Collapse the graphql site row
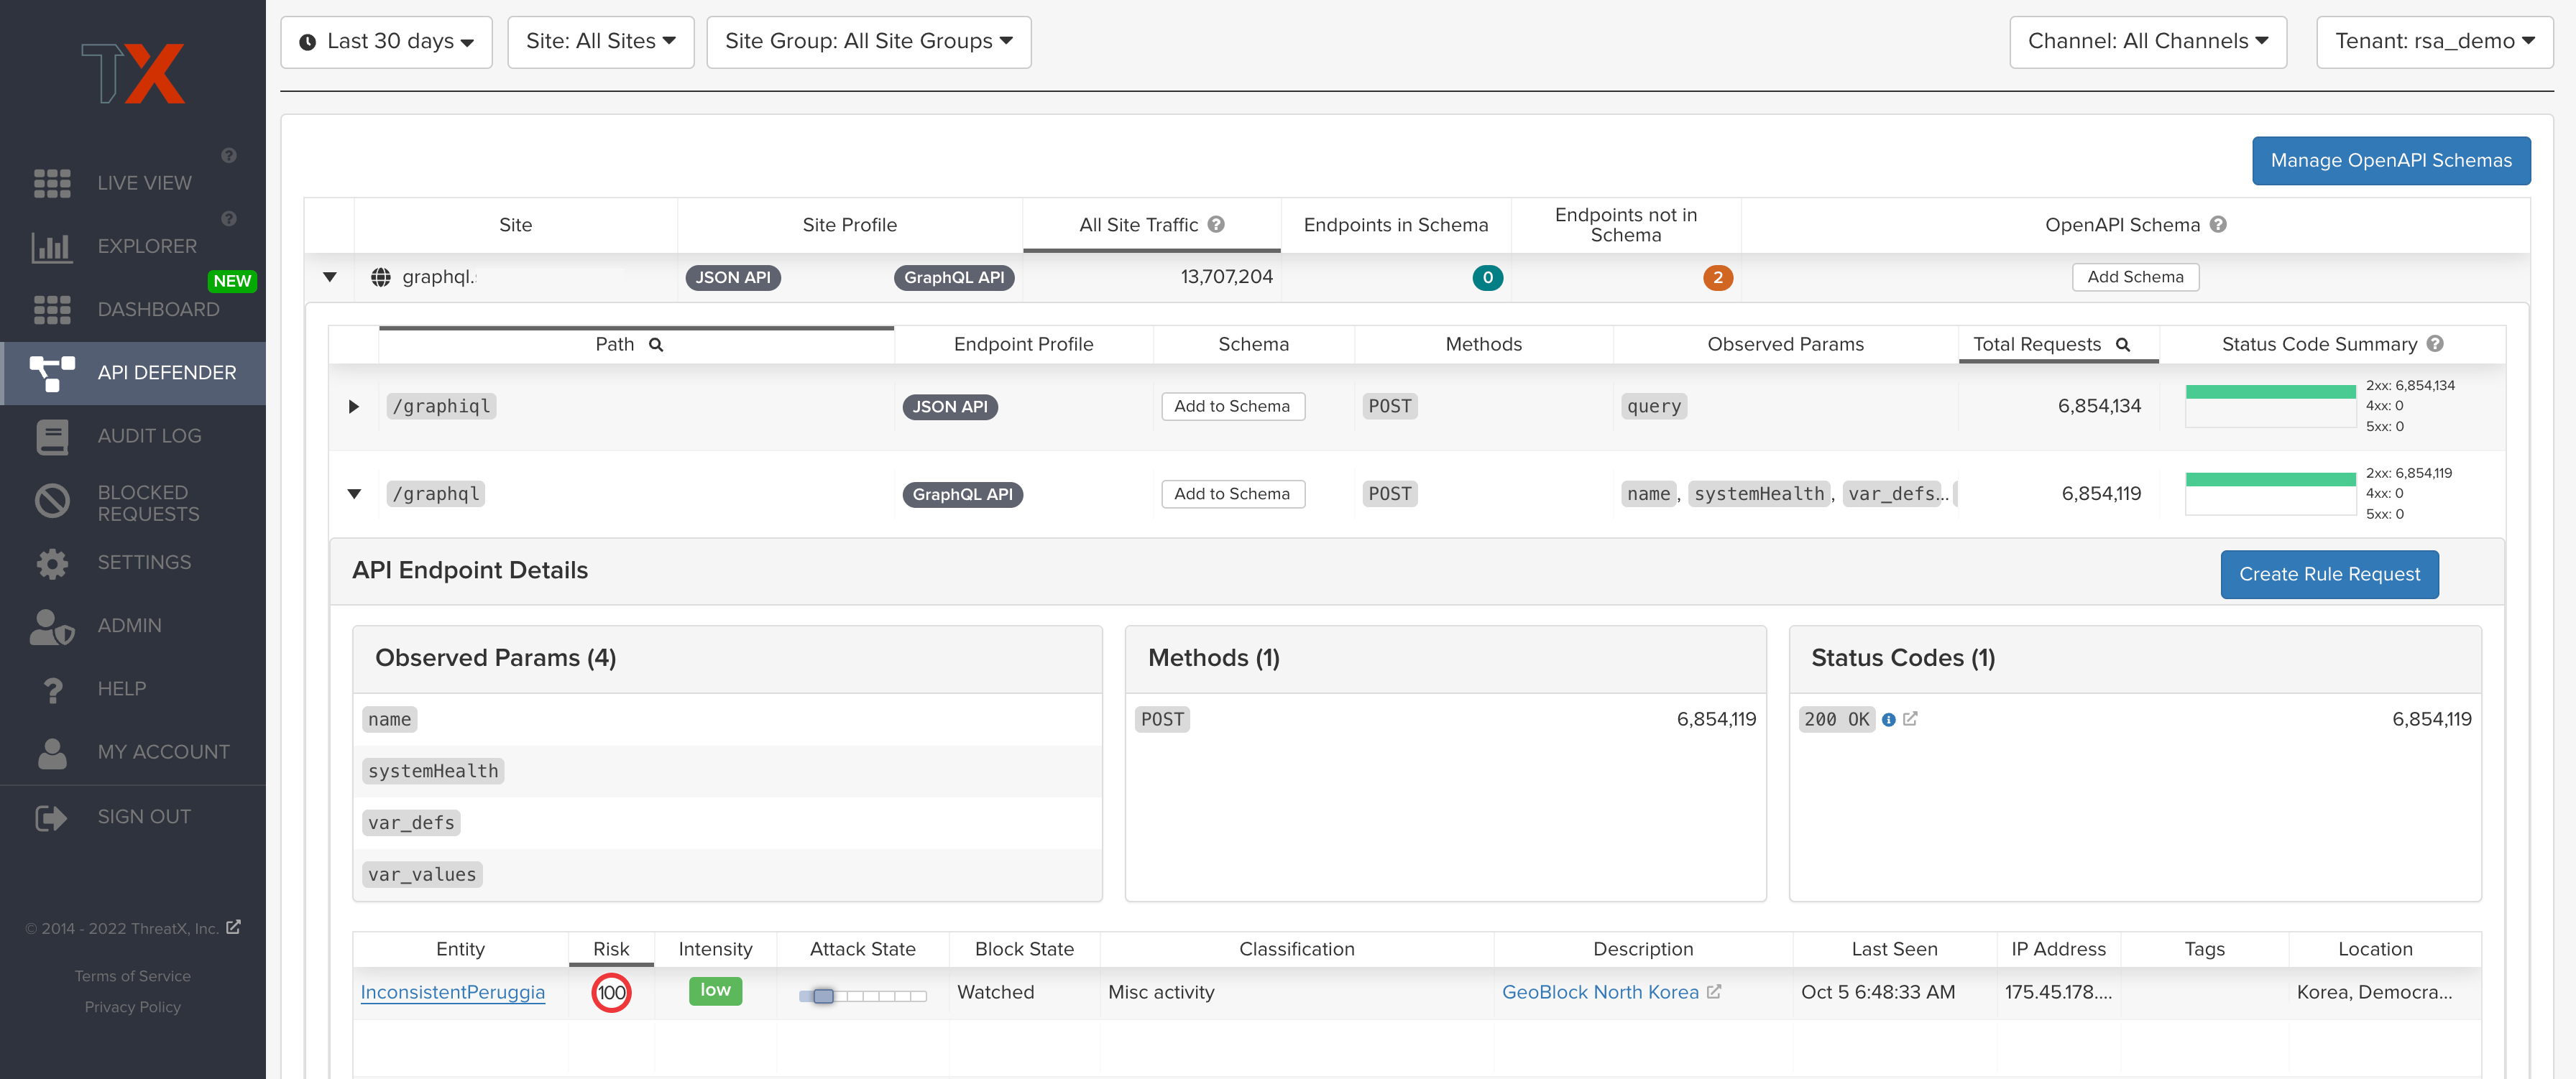 (x=330, y=278)
